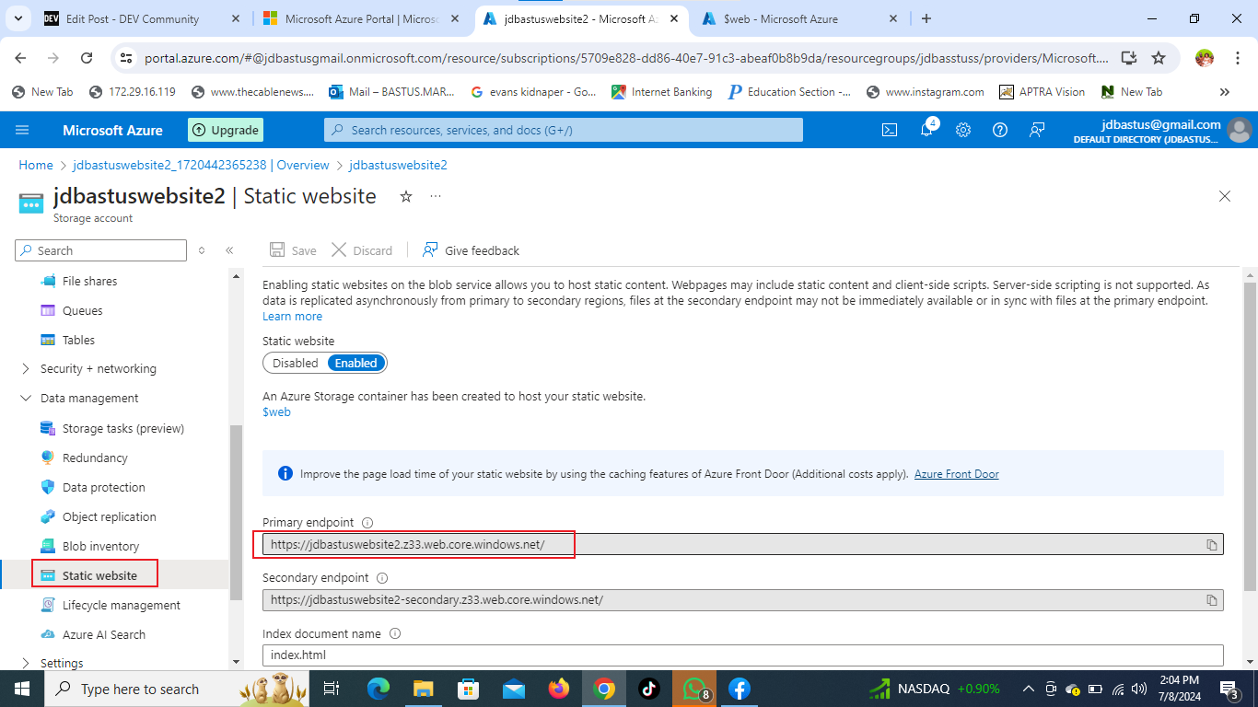Collapse the Data management group
Image resolution: width=1258 pixels, height=707 pixels.
[25, 399]
